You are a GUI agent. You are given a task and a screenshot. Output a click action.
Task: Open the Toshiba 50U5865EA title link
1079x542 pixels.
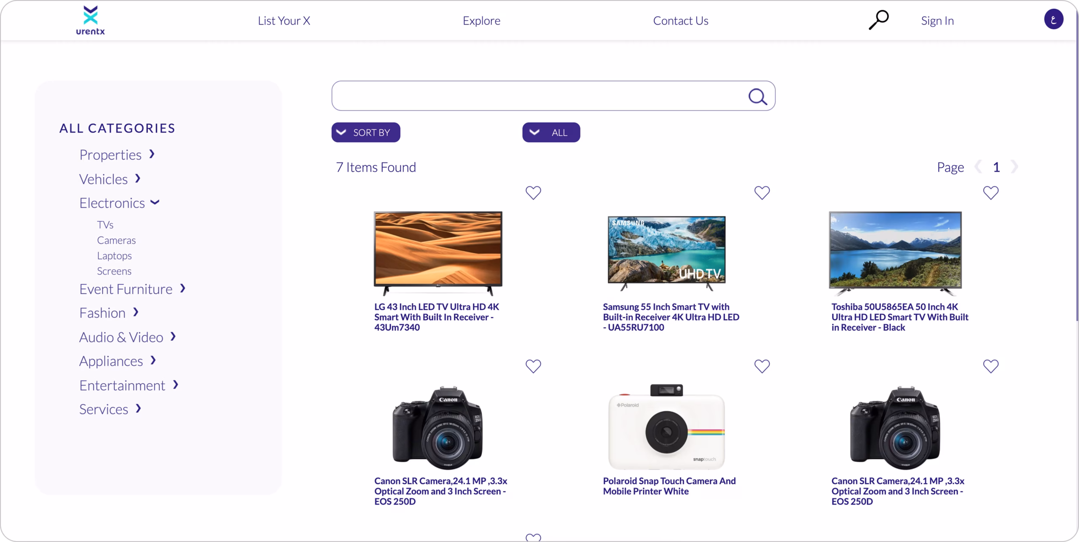click(x=900, y=317)
